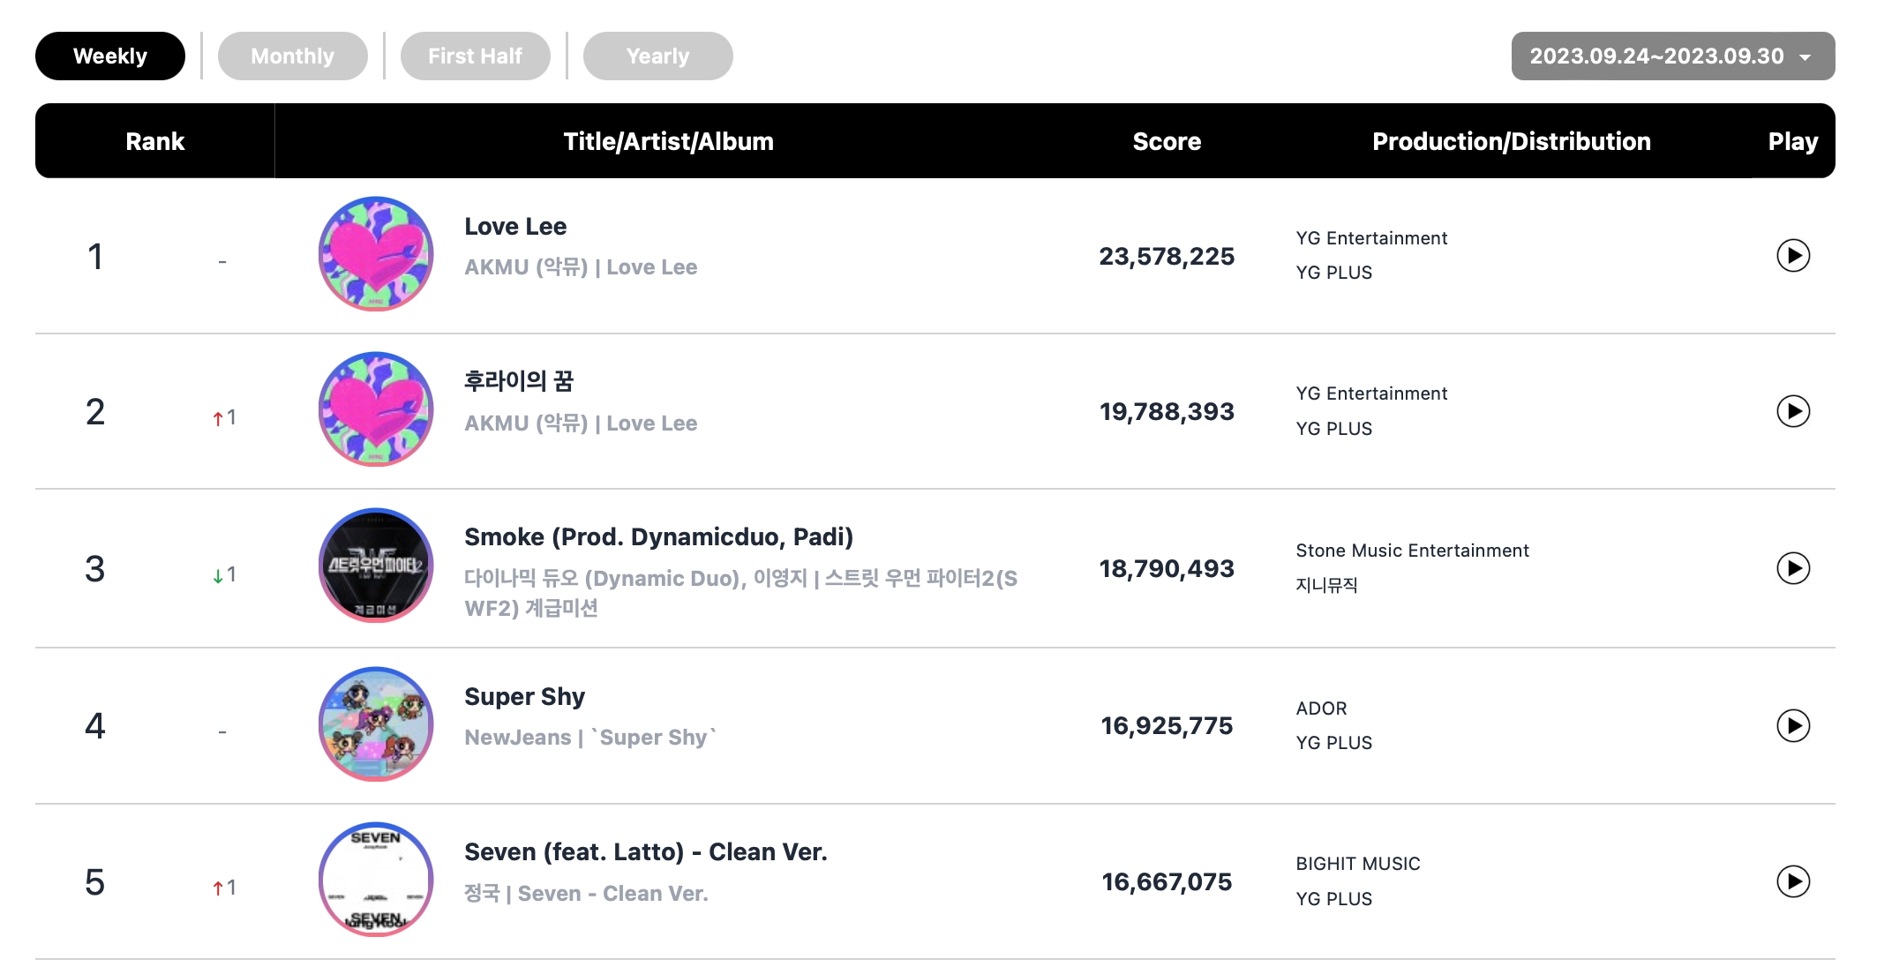Open the Love Lee song title link

pyautogui.click(x=515, y=227)
